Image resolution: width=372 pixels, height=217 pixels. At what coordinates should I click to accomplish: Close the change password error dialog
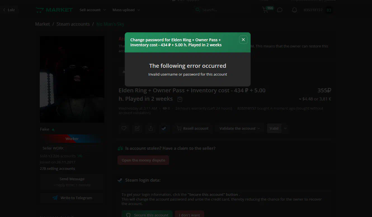[x=243, y=40]
